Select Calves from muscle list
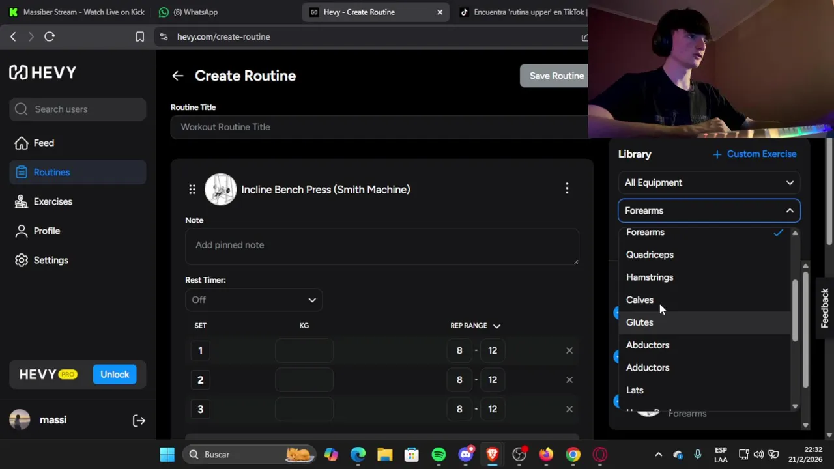The width and height of the screenshot is (834, 469). pos(704,300)
